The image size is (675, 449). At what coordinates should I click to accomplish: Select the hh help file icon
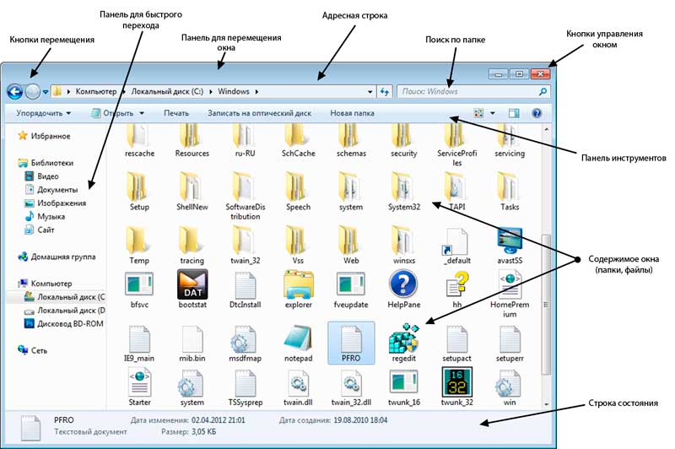[457, 284]
